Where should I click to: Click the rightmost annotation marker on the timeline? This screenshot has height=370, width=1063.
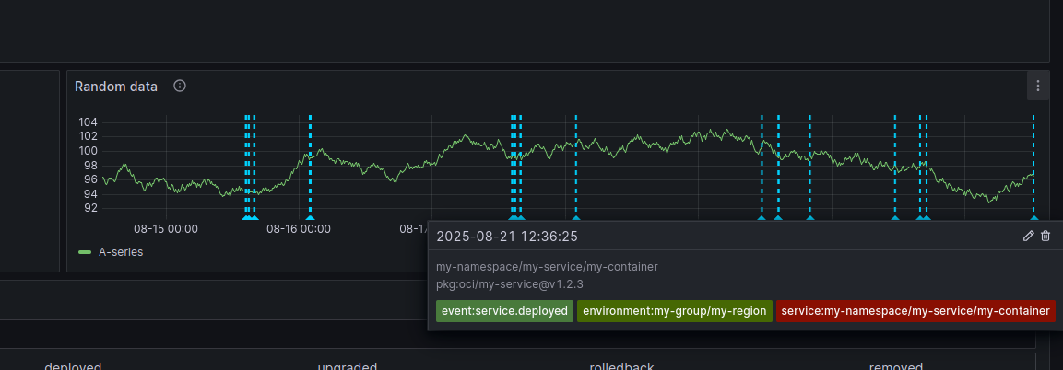tap(1033, 218)
